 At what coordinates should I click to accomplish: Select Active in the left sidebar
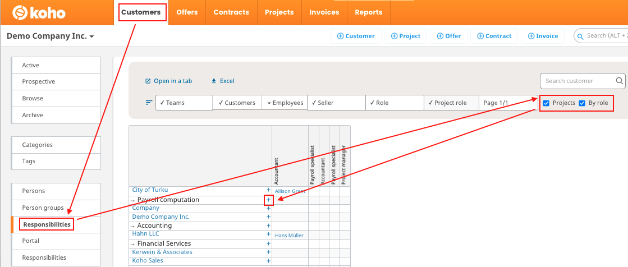point(56,65)
